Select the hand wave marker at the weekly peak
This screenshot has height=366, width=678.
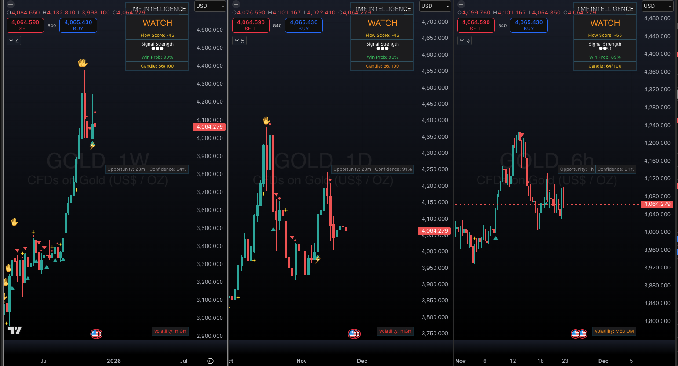[x=83, y=62]
